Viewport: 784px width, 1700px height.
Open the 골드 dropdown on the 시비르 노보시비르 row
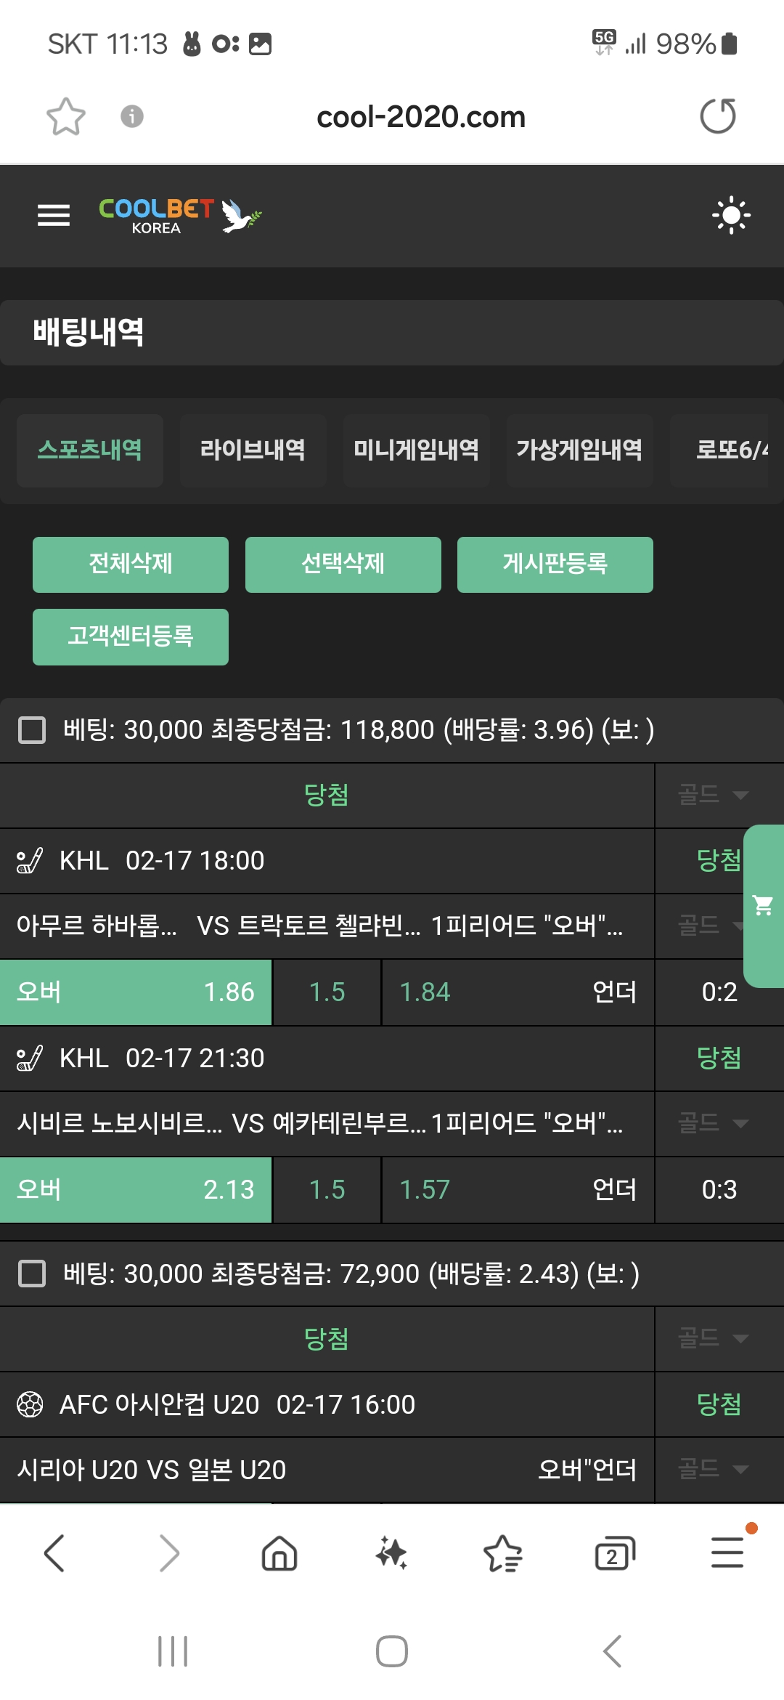click(713, 1123)
